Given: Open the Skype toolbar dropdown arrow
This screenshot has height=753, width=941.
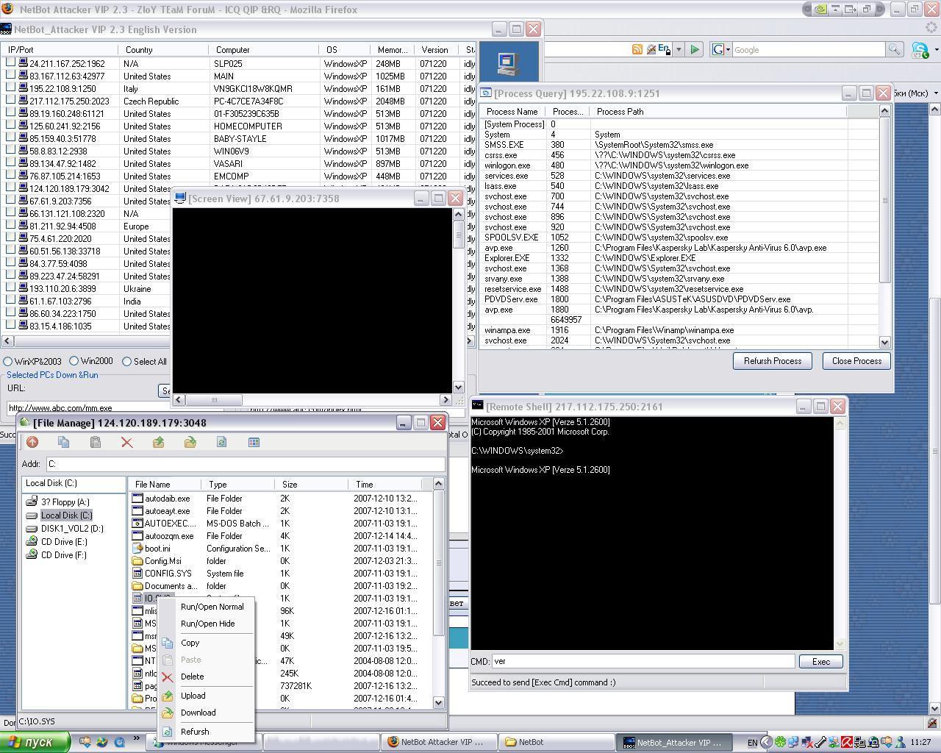Looking at the screenshot, I should pos(937,50).
